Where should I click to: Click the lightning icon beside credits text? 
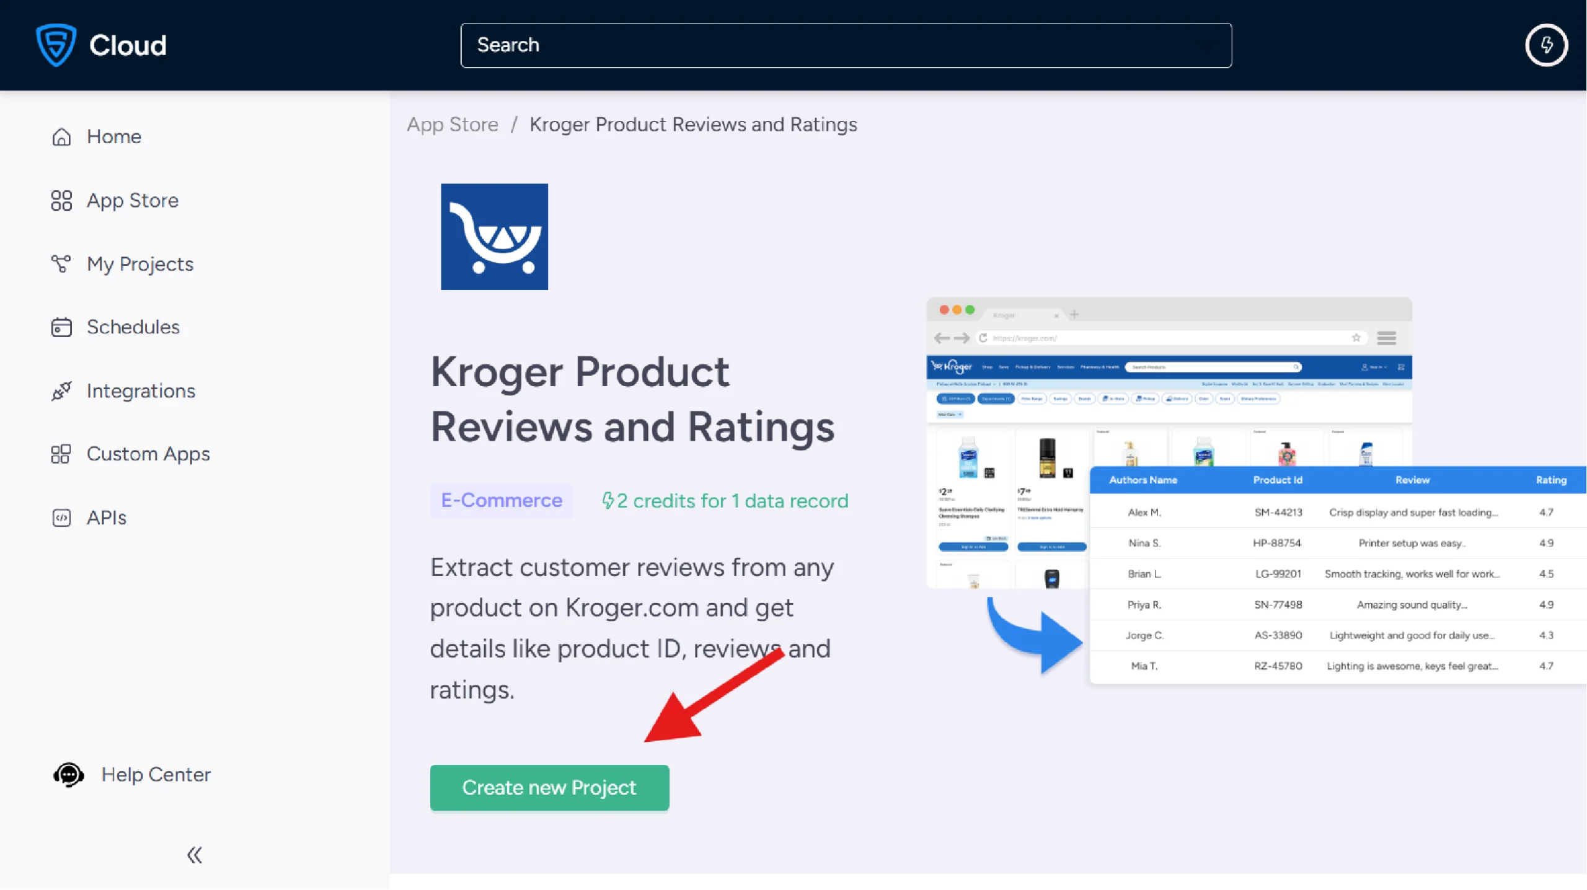[x=608, y=500]
